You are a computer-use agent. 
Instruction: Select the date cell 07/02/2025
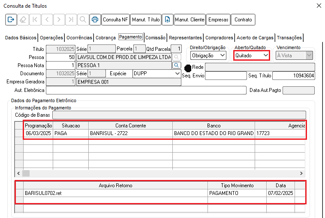pos(281,193)
